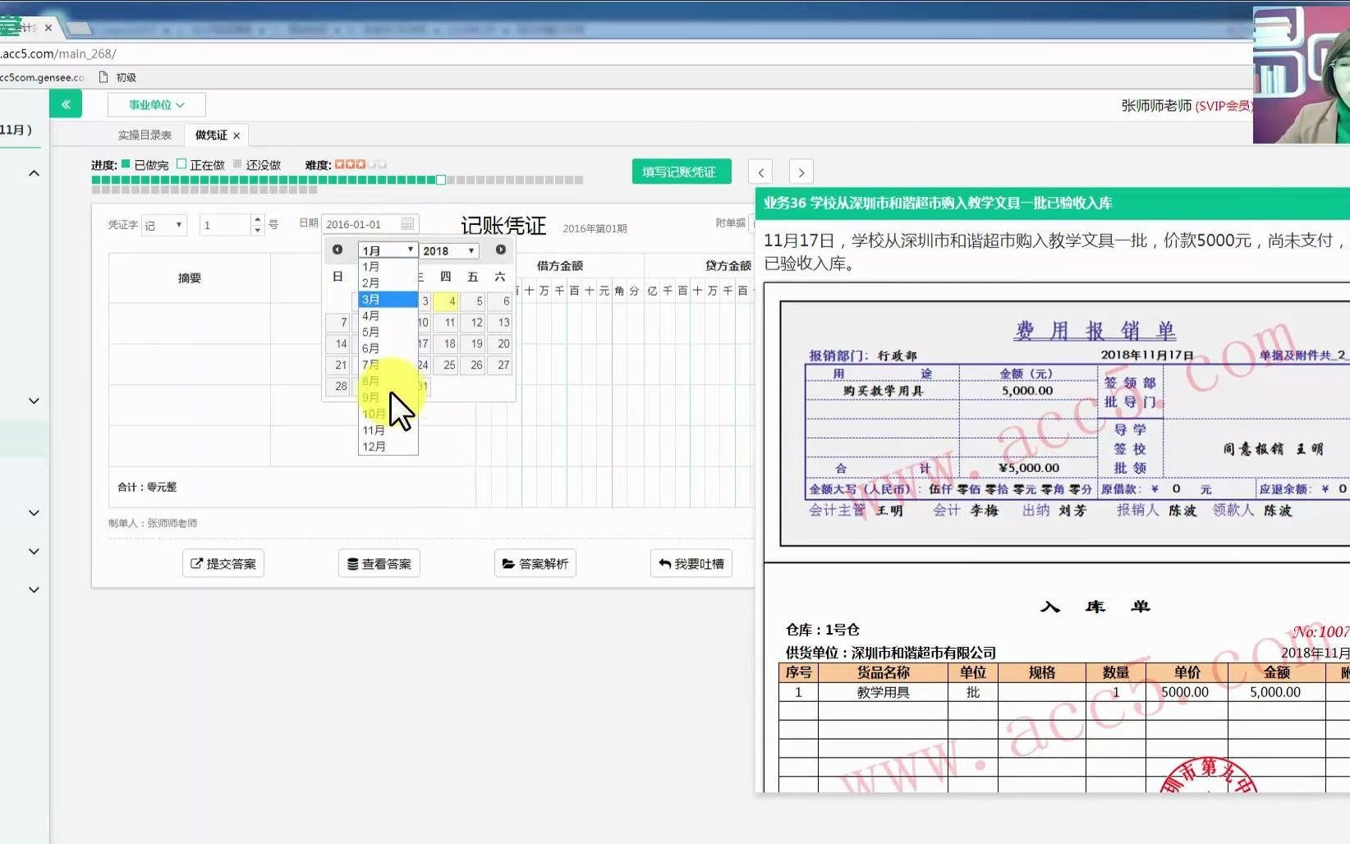Click the 填写记账凭证 button

pyautogui.click(x=680, y=171)
